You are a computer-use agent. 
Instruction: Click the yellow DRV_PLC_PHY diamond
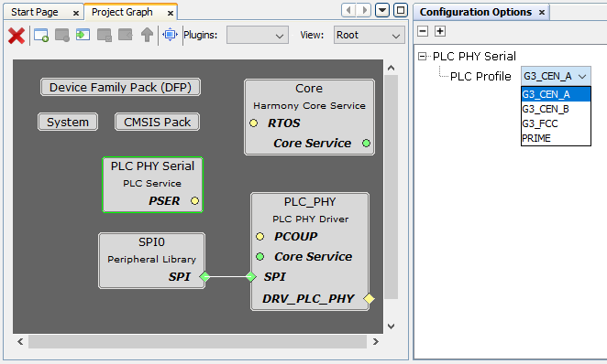point(369,298)
